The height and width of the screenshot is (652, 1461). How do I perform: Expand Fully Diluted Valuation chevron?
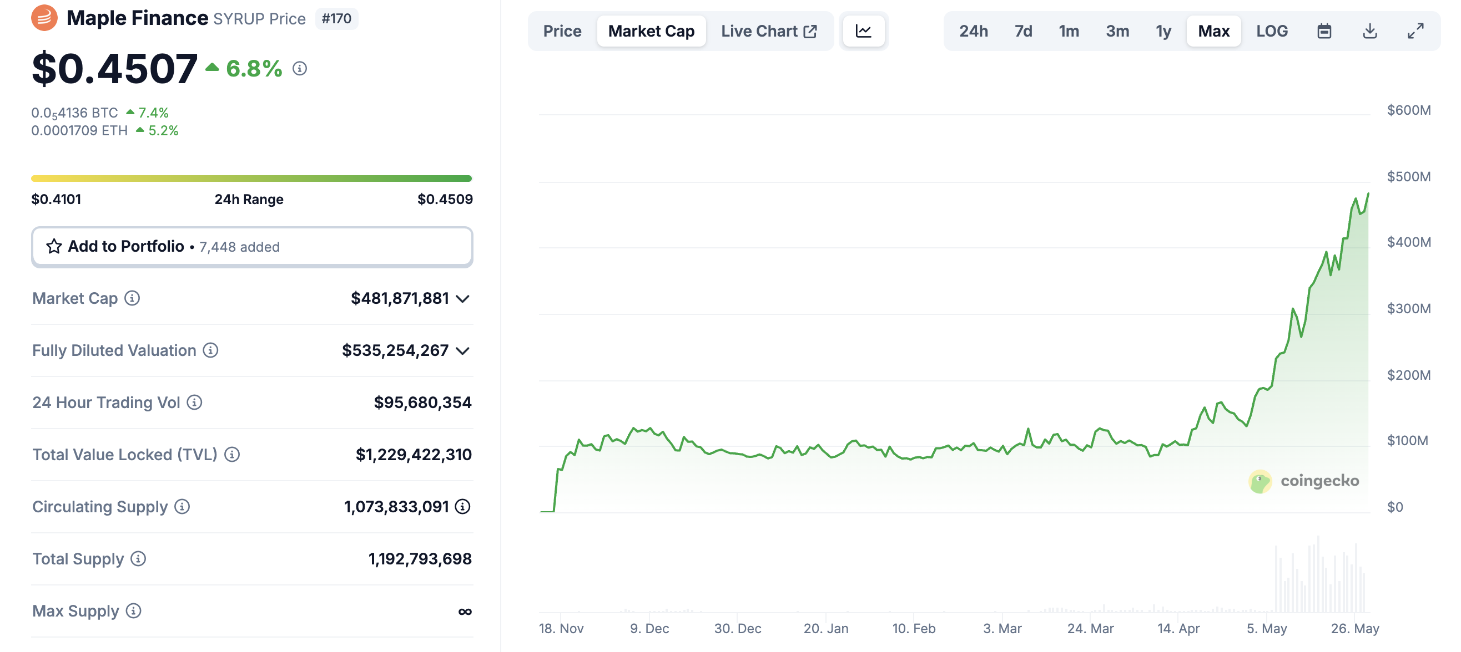[x=463, y=350]
